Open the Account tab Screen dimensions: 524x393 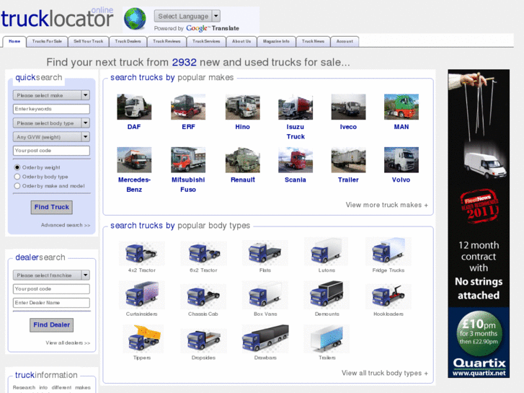[x=345, y=42]
